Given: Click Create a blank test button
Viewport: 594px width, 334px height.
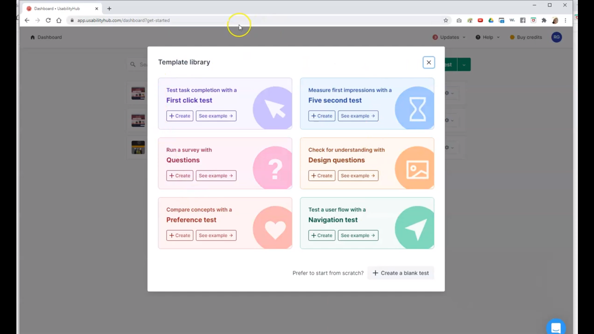Looking at the screenshot, I should [401, 273].
